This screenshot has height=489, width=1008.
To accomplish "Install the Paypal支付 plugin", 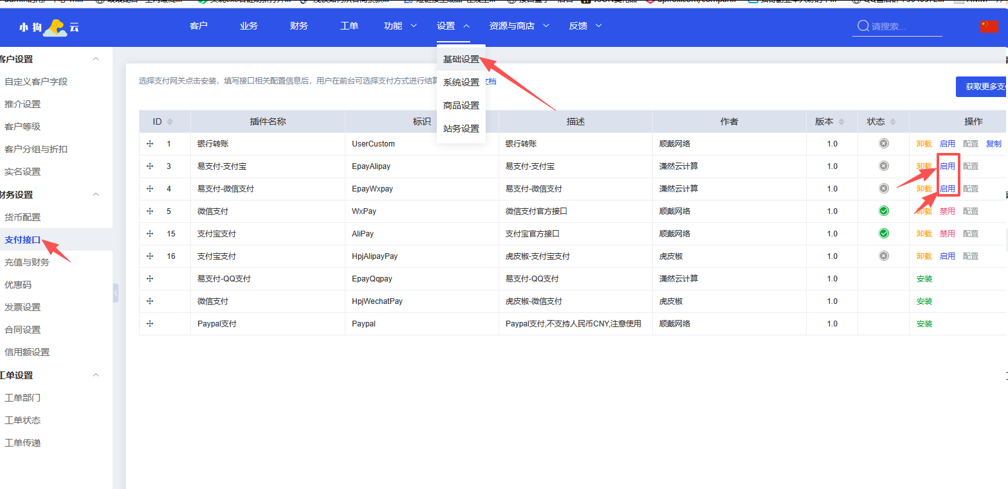I will (x=924, y=323).
